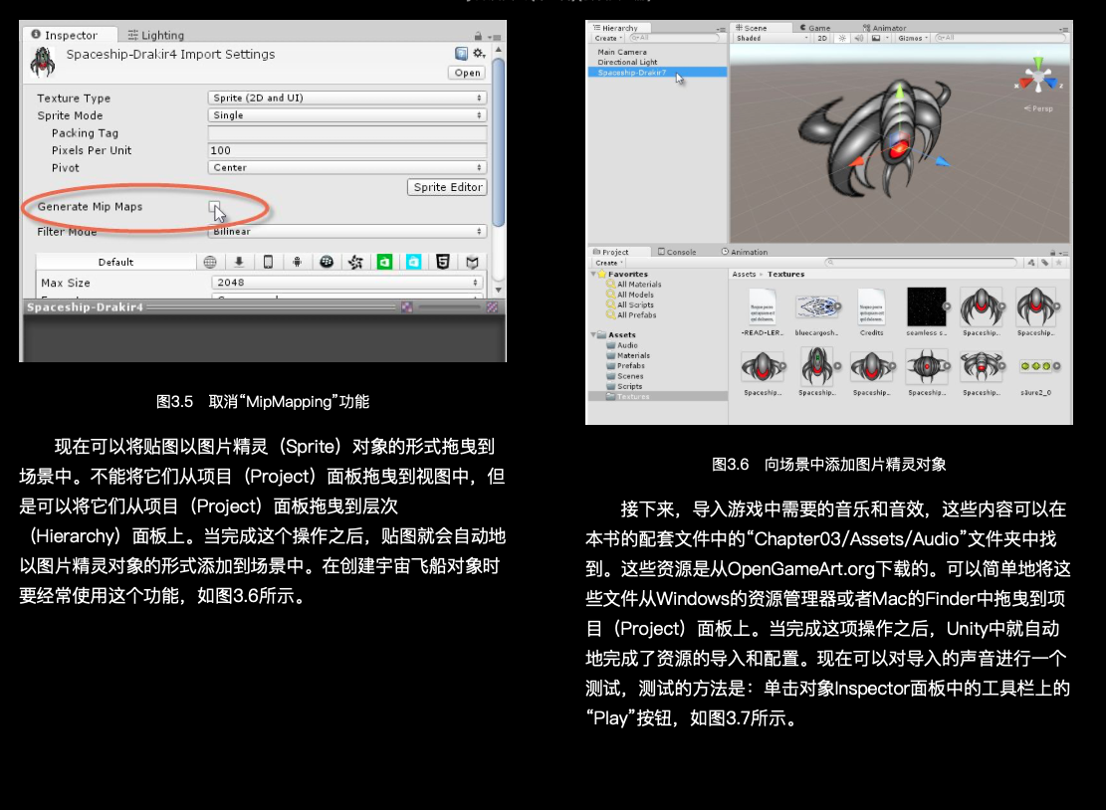Viewport: 1106px width, 810px height.
Task: Click the Spaceship-Drakir4 asset icon in Inspector header
Action: click(43, 62)
